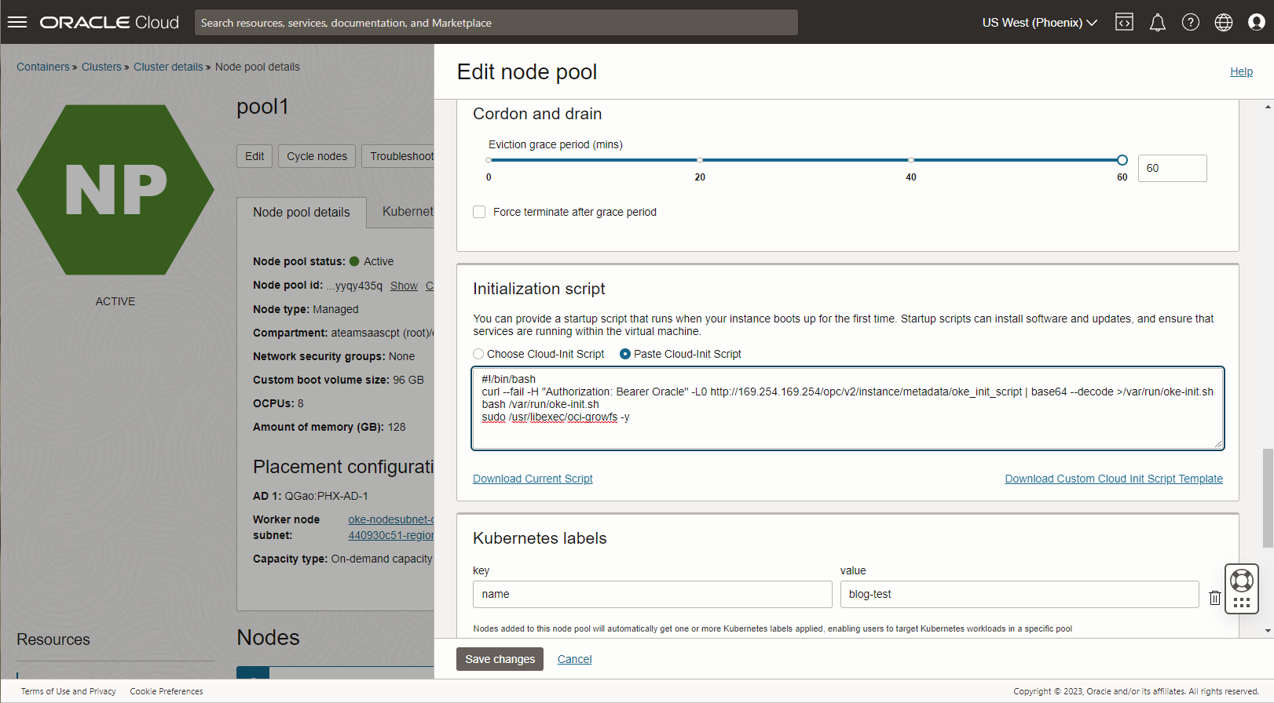Download Custom Cloud Init Script Template

1114,479
